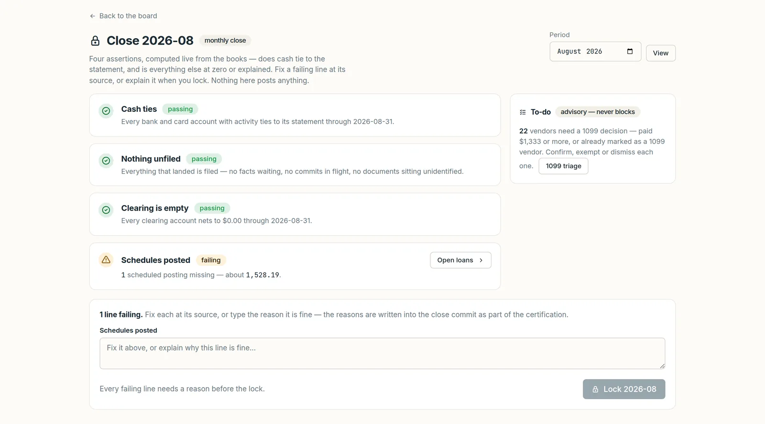Screen dimensions: 765x424
Task: Click the 'Schedules posted' card title
Action: coord(156,260)
